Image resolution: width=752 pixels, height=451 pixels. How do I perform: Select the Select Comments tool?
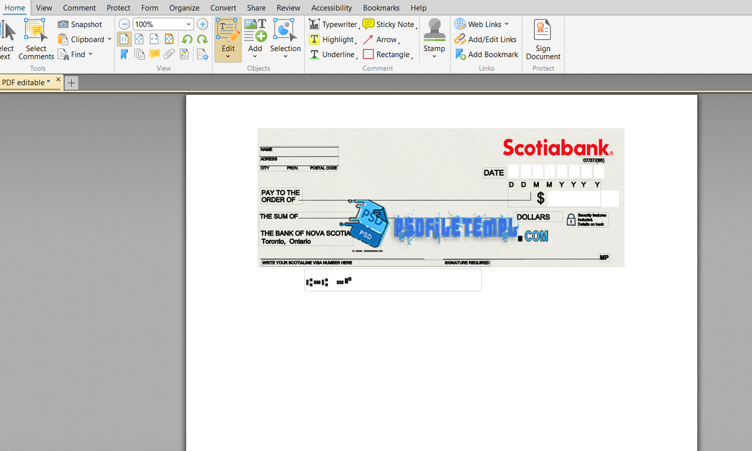[36, 39]
